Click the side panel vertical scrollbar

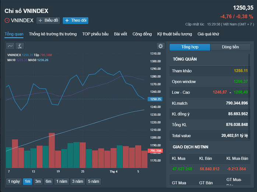click(x=249, y=97)
